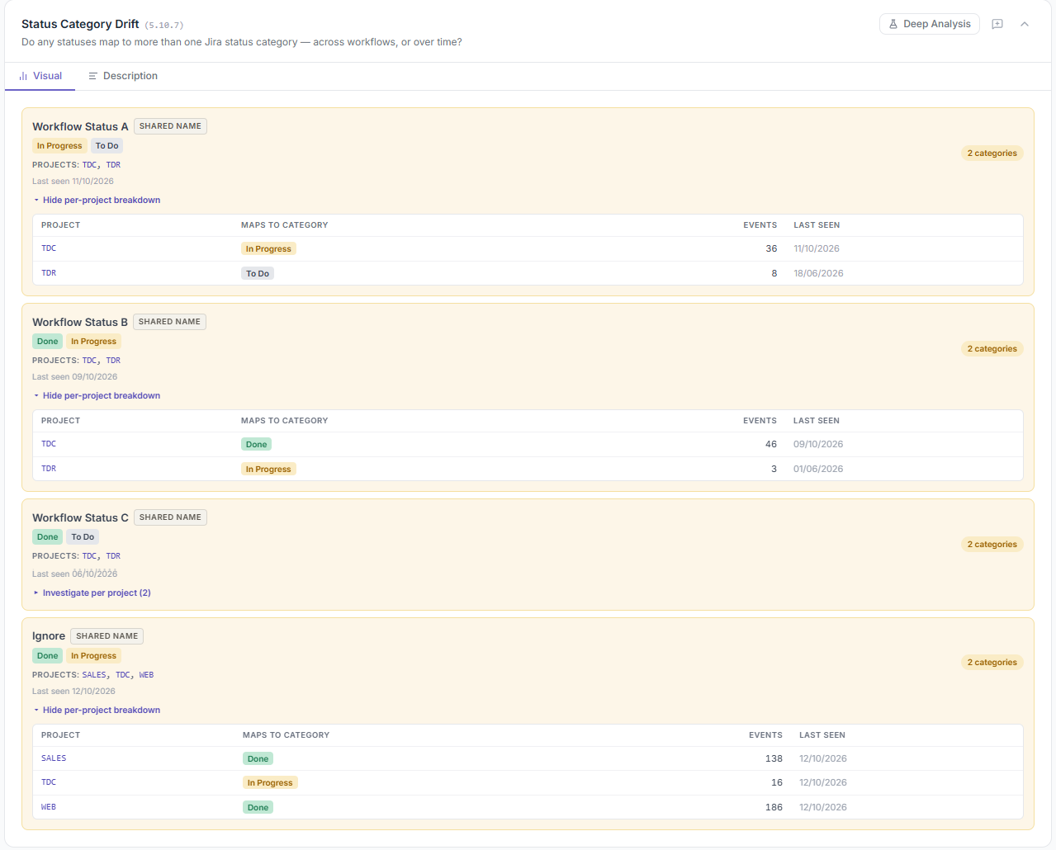Screen dimensions: 1056x850
Task: Click MAPS TO CATEGORY header in Ignore table
Action: pos(286,735)
